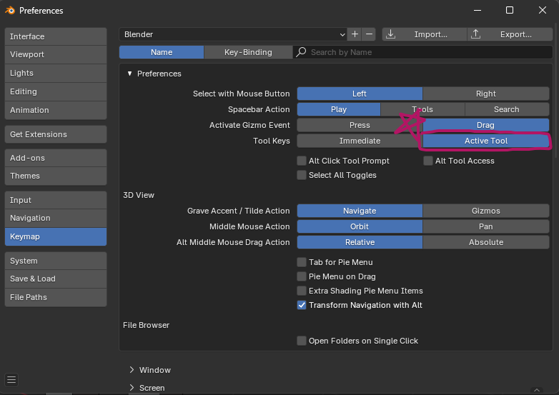Open the Input preferences tab
This screenshot has width=559, height=395.
[56, 200]
